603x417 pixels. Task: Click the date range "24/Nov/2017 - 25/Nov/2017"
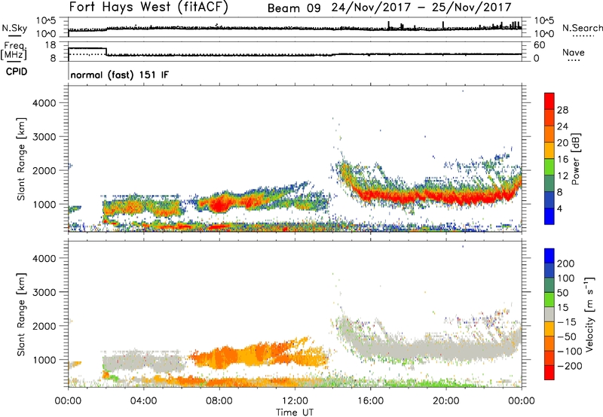[421, 8]
